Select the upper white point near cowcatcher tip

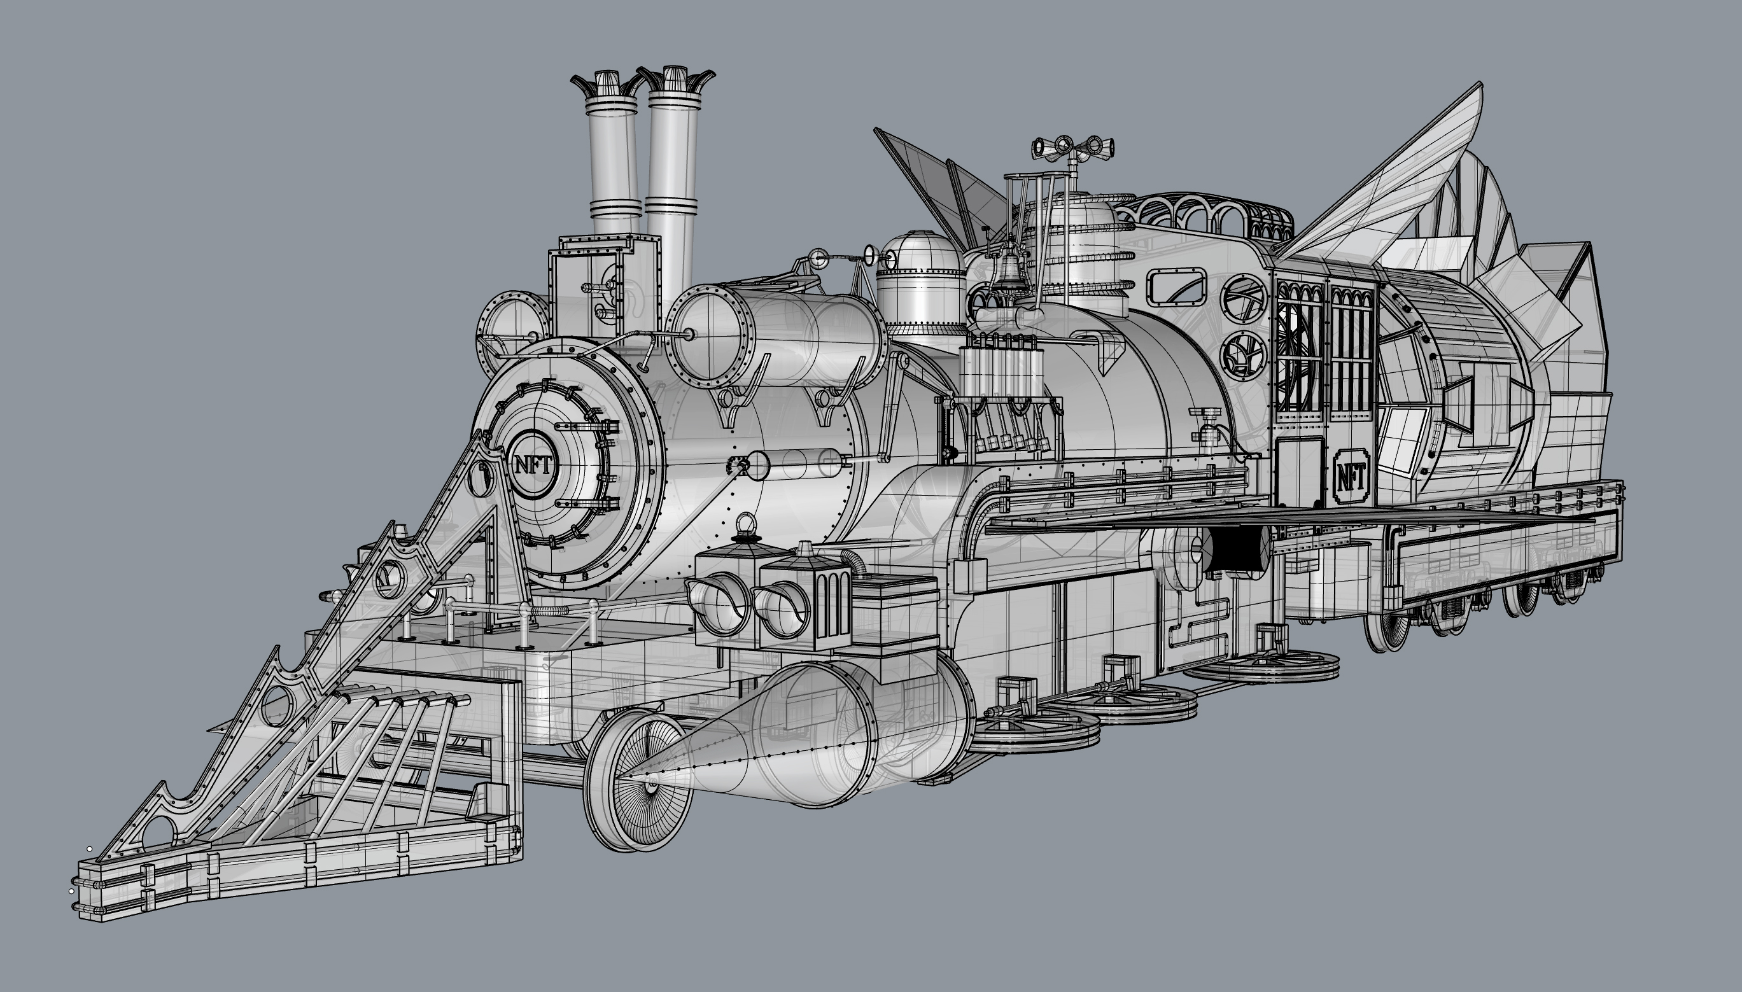coord(89,848)
